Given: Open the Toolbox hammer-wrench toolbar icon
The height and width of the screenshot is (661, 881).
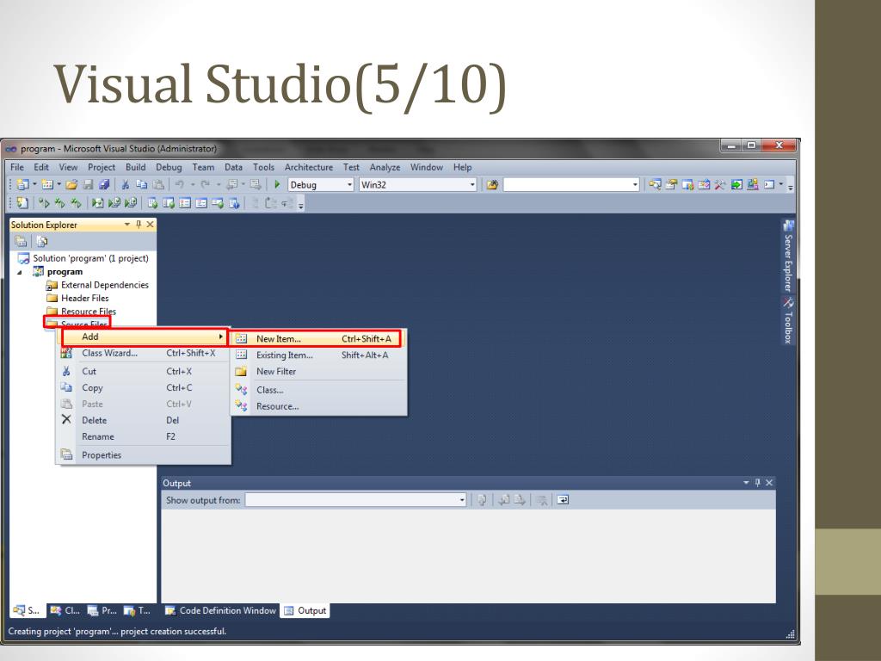Looking at the screenshot, I should click(720, 184).
